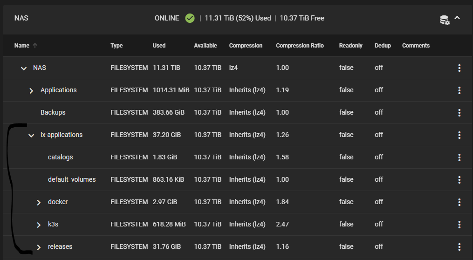The width and height of the screenshot is (473, 260).
Task: Sort datasets by Name column header
Action: (22, 46)
